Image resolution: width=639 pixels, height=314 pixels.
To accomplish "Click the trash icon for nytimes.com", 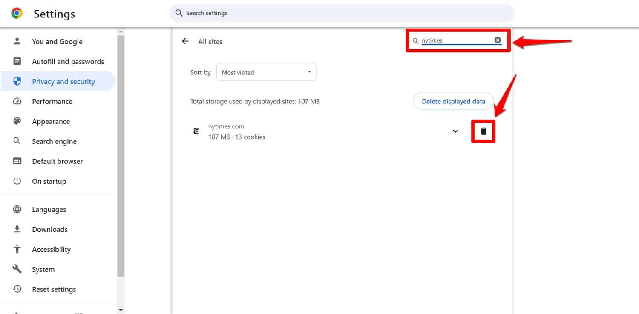I will tap(483, 131).
